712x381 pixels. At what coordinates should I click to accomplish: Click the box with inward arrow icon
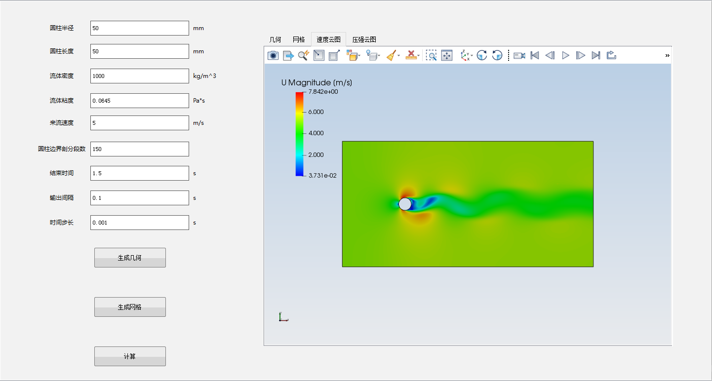(319, 55)
